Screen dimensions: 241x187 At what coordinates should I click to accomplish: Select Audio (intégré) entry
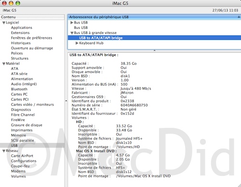24,84
